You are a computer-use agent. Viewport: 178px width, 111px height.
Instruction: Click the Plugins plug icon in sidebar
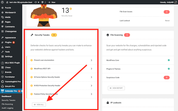[2, 42]
